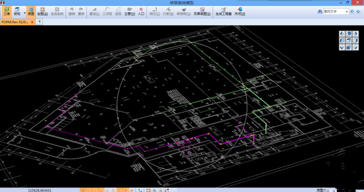Close the FORM.Rev document tab
The height and width of the screenshot is (192, 364).
point(32,22)
